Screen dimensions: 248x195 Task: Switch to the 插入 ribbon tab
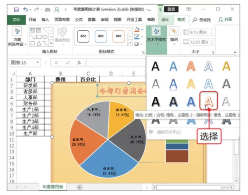point(45,20)
